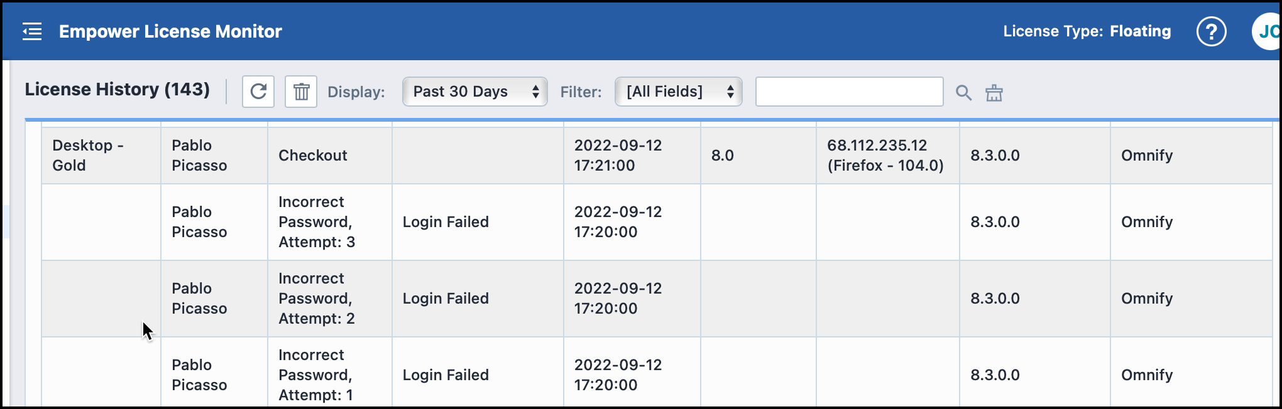Click the 2022-09-12 17:21:00 timestamp cell

(x=619, y=155)
